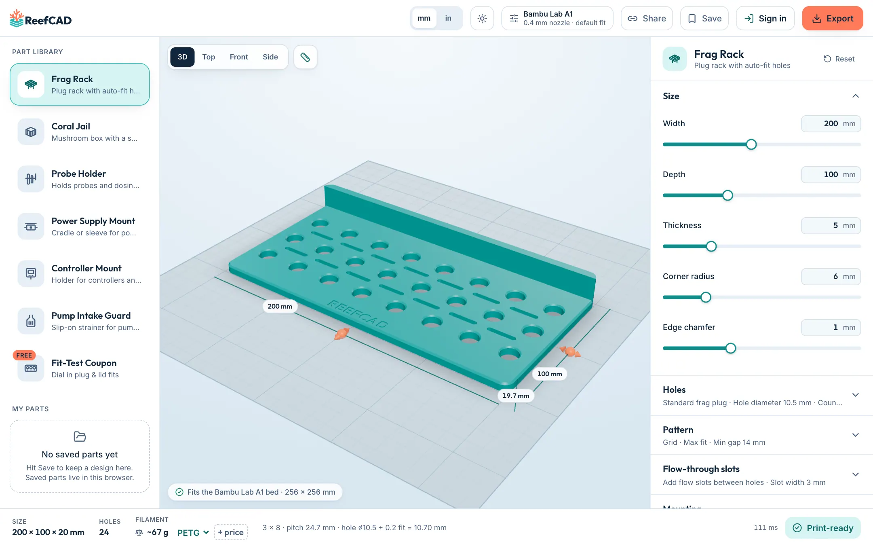
Task: Click the Save button
Action: [x=704, y=18]
